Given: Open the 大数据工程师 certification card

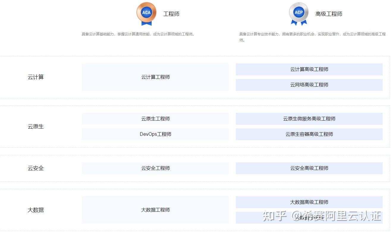Looking at the screenshot, I should click(x=155, y=210).
